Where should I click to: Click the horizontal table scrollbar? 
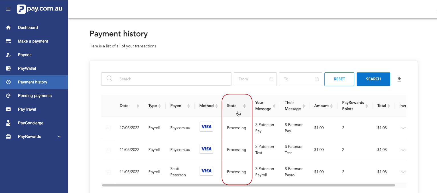248,185
